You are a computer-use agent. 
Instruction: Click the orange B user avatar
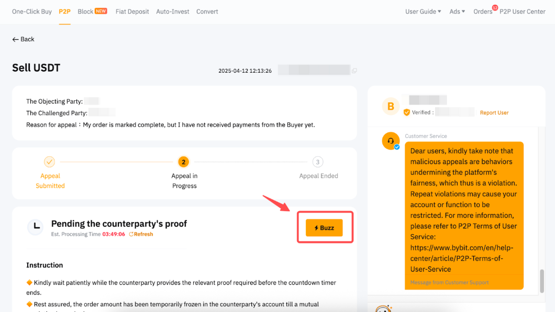391,107
